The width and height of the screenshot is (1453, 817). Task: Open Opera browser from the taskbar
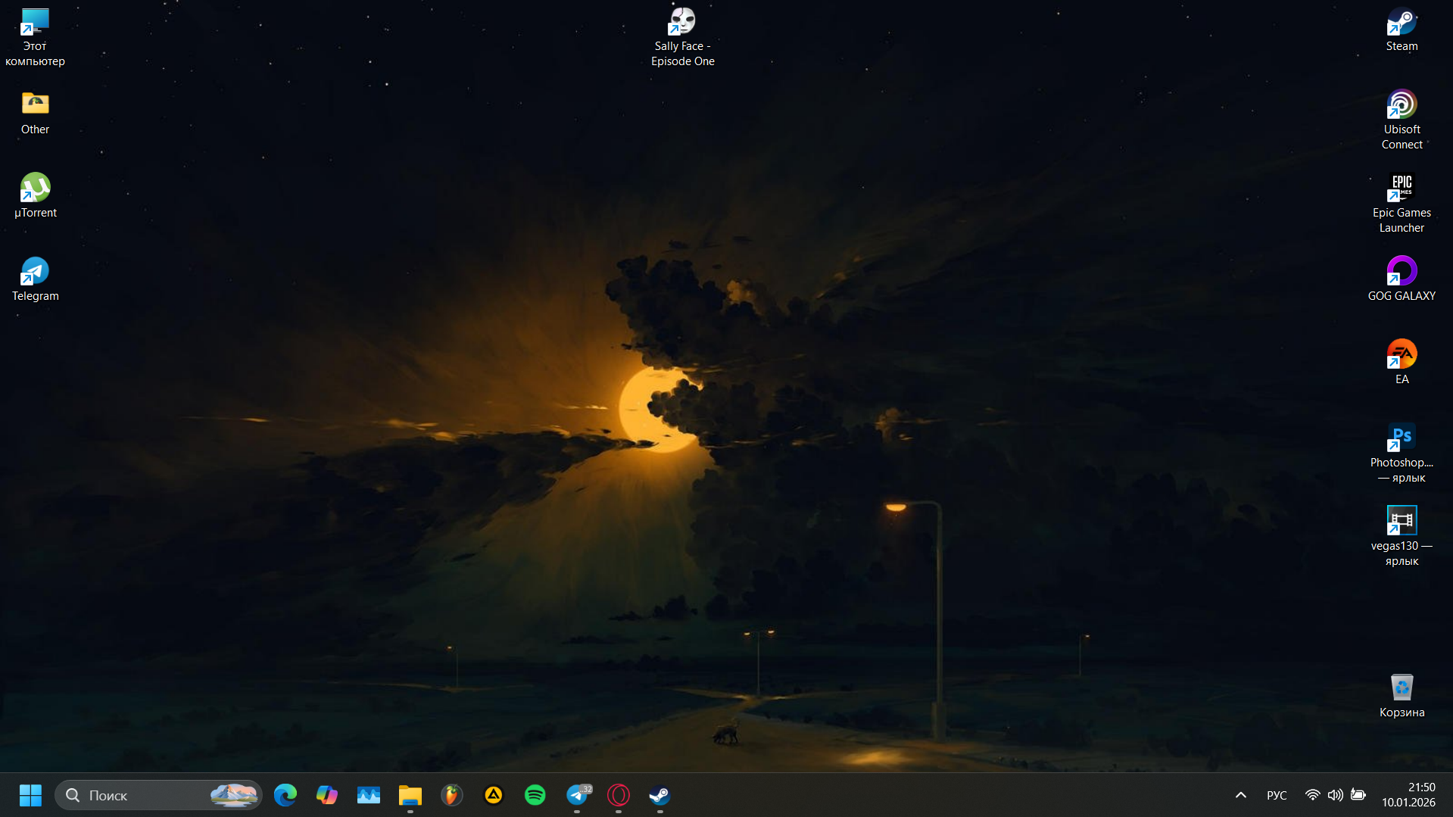click(619, 795)
